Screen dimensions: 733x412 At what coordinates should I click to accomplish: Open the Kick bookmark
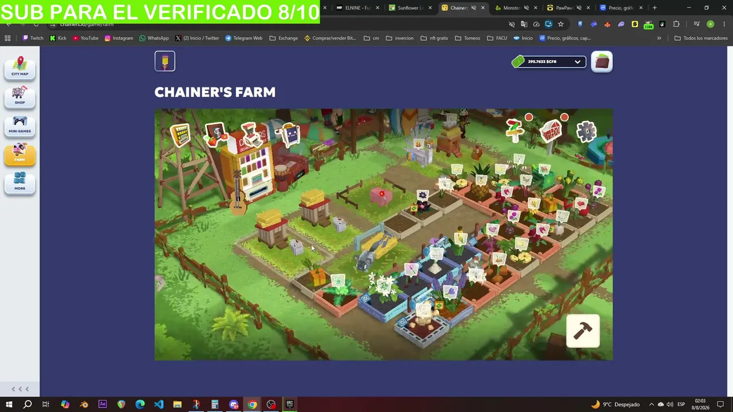[58, 38]
